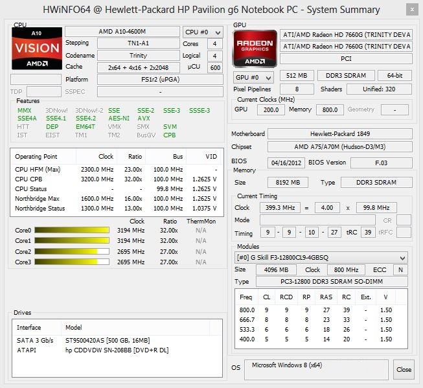Click Core0 clock value 3194 MHz
This screenshot has width=423, height=388.
(131, 231)
